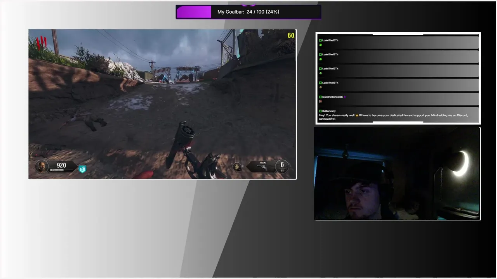
Task: Click the yellow 60 FPS counter
Action: (291, 36)
